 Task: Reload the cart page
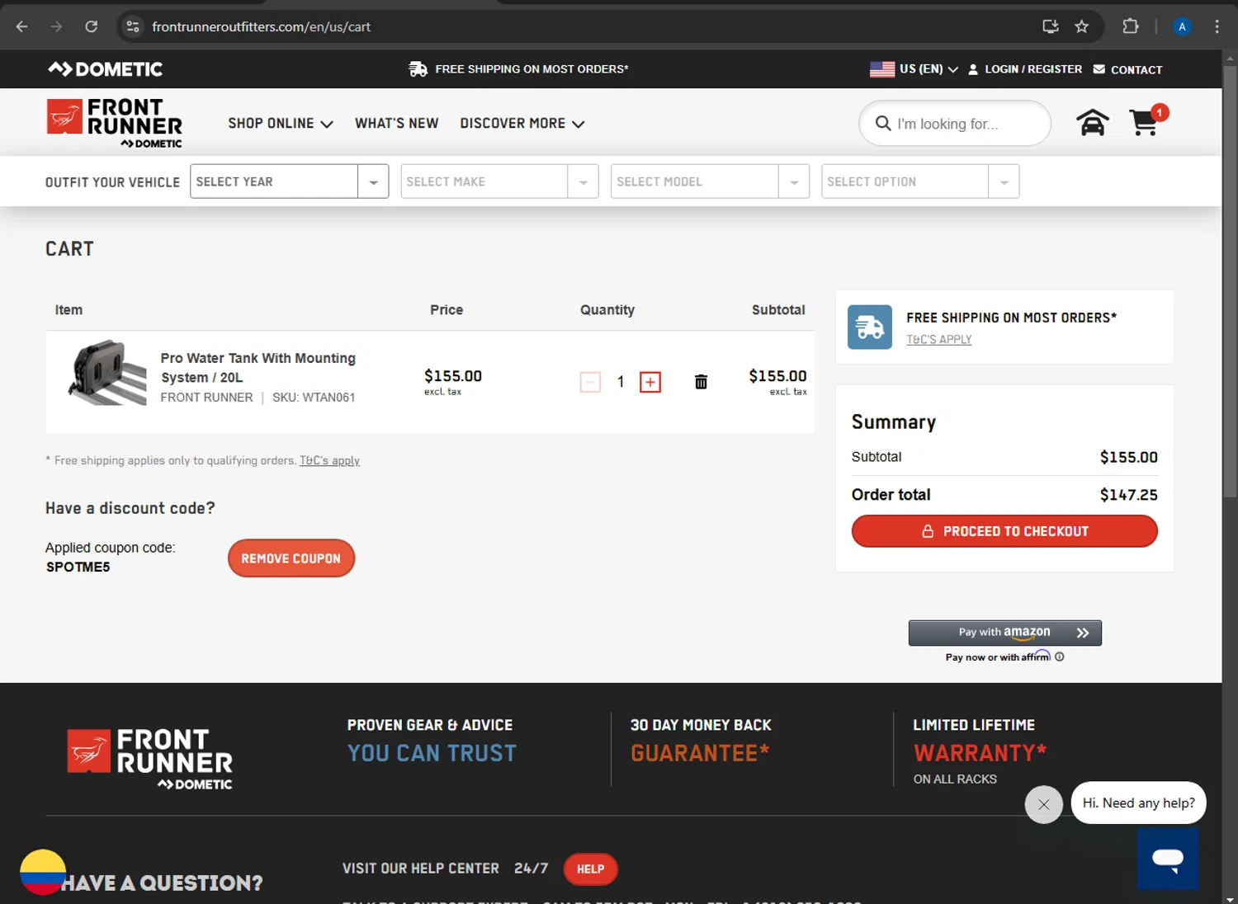pyautogui.click(x=92, y=26)
